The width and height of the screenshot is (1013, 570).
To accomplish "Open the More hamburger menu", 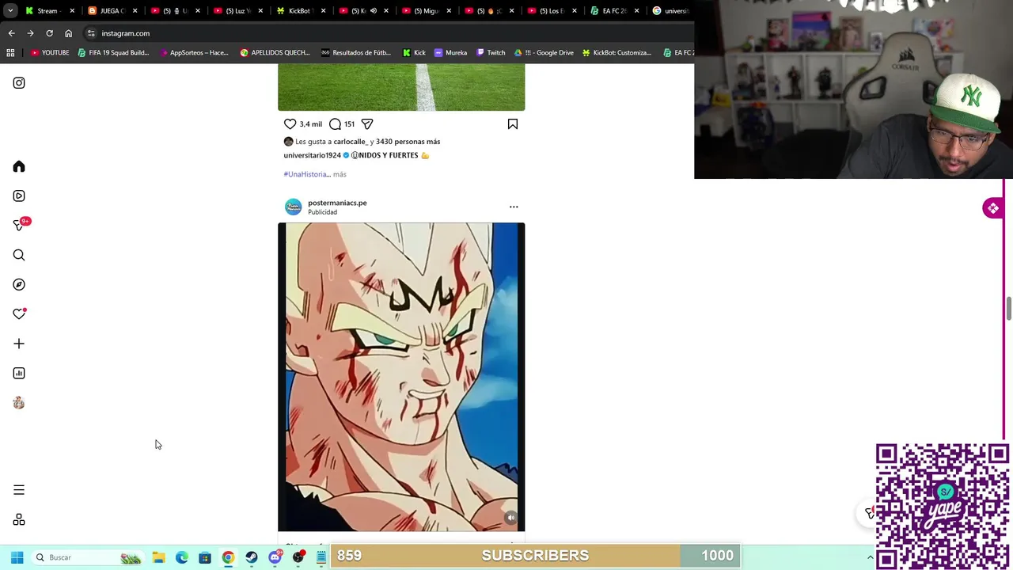I will coord(19,490).
